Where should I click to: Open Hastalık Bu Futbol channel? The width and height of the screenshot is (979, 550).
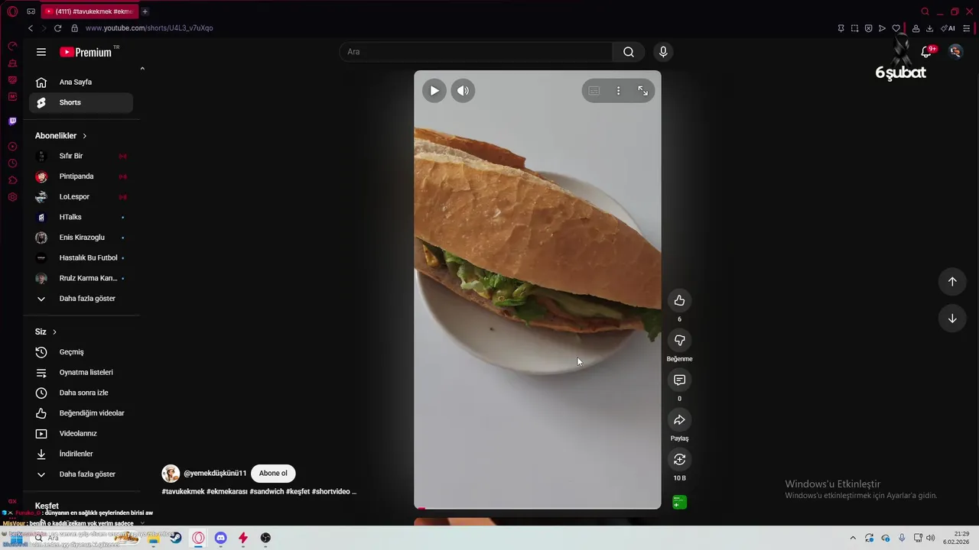click(81, 258)
